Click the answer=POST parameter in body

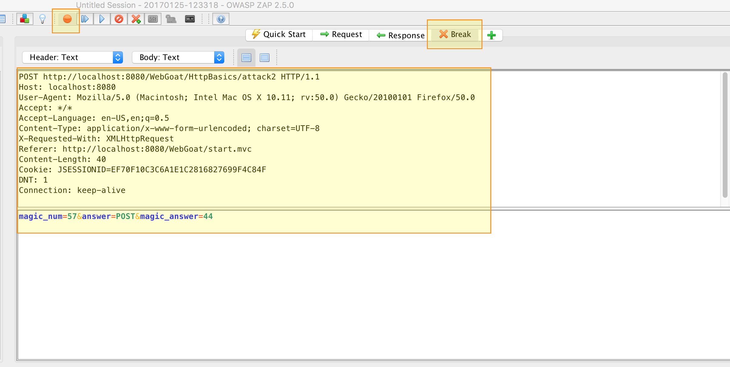108,216
